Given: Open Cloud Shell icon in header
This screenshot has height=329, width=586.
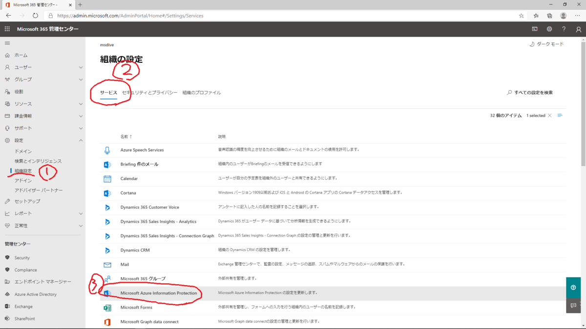Looking at the screenshot, I should (x=535, y=29).
